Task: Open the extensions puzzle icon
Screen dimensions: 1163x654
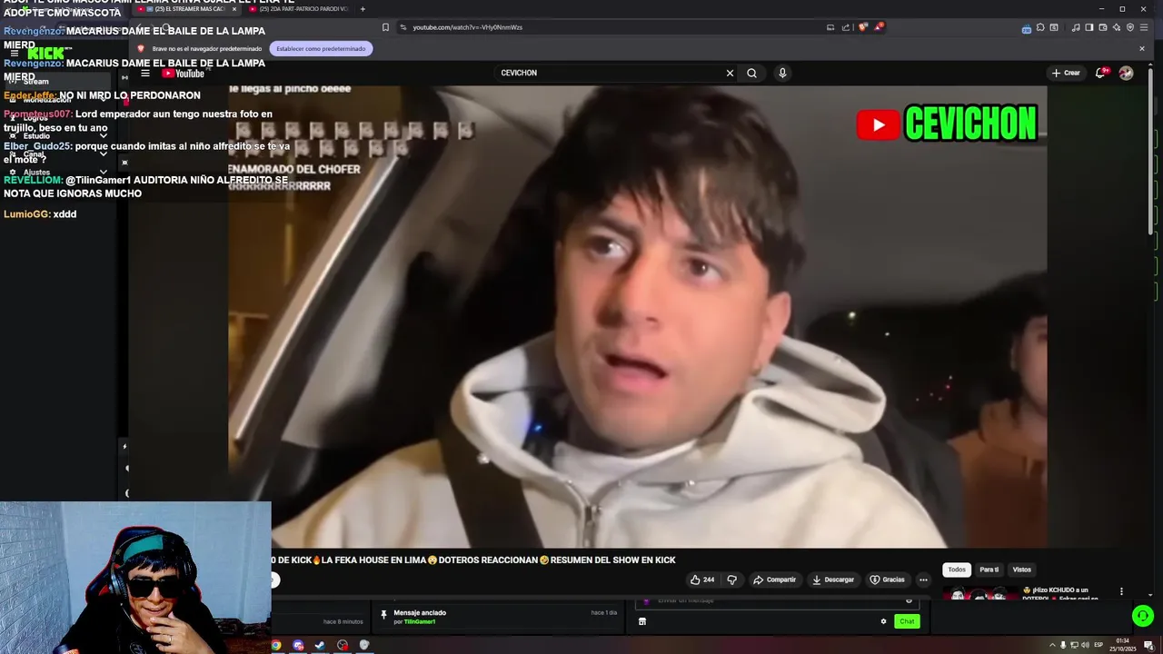Action: pos(1040,27)
